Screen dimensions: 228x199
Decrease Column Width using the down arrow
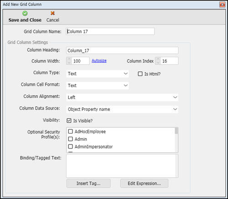(69, 63)
